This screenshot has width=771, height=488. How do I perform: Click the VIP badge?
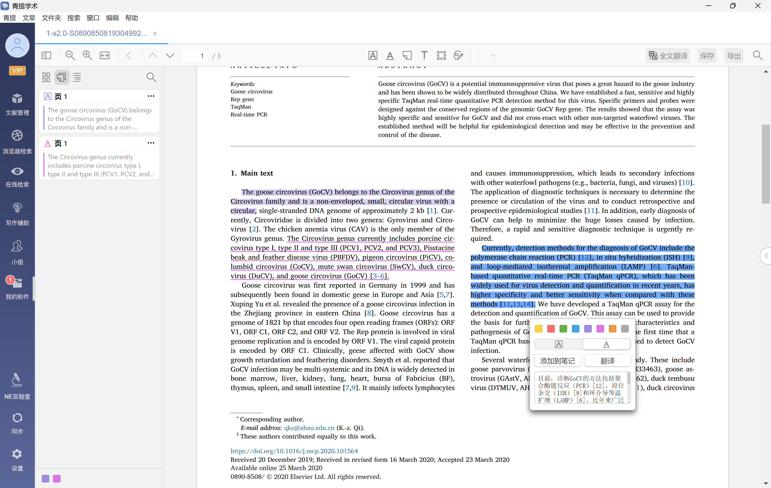coord(17,70)
